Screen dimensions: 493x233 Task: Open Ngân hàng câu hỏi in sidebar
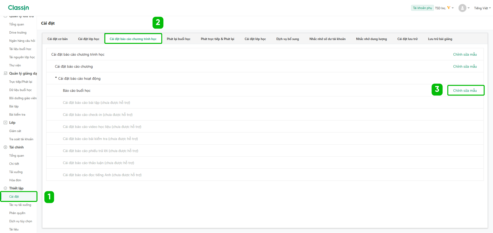click(x=22, y=41)
